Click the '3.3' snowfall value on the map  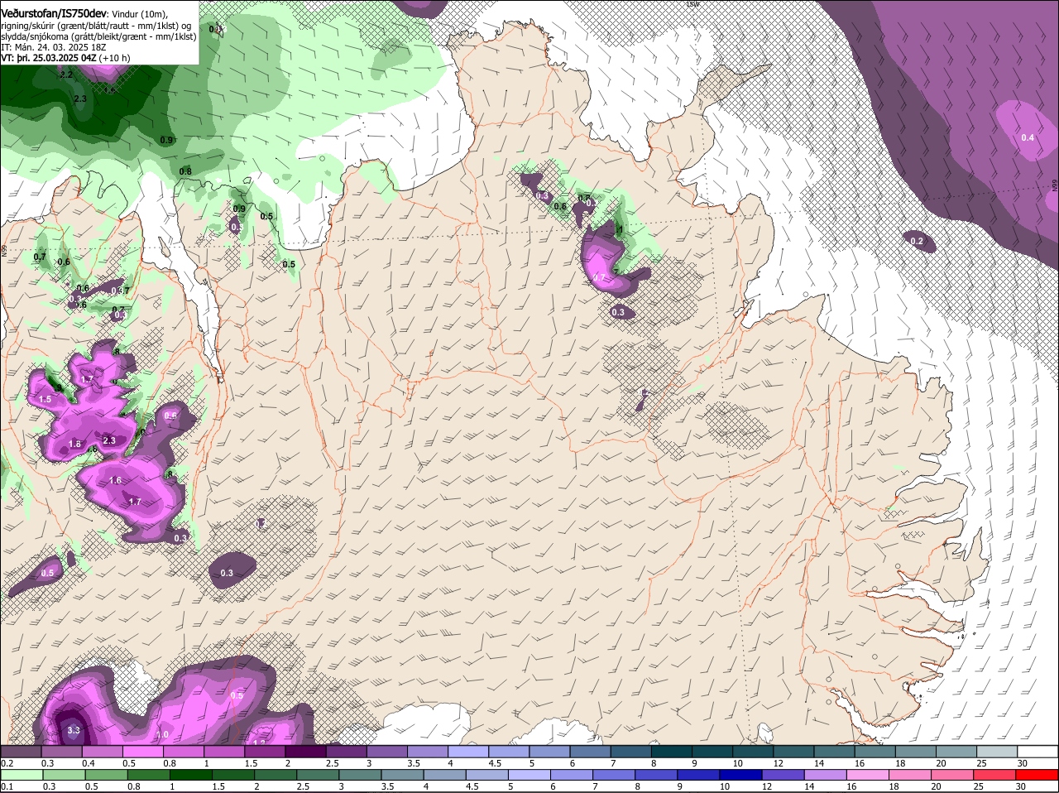74,730
